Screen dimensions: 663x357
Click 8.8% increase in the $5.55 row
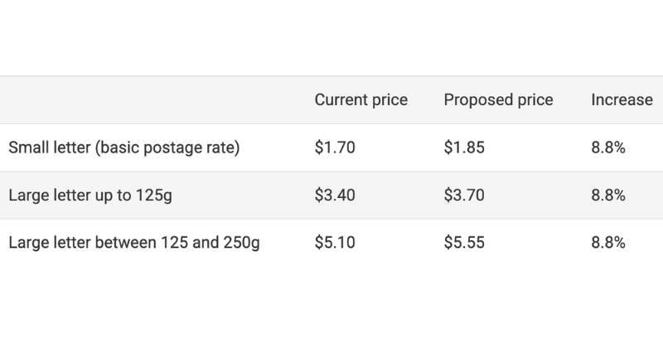pos(607,244)
